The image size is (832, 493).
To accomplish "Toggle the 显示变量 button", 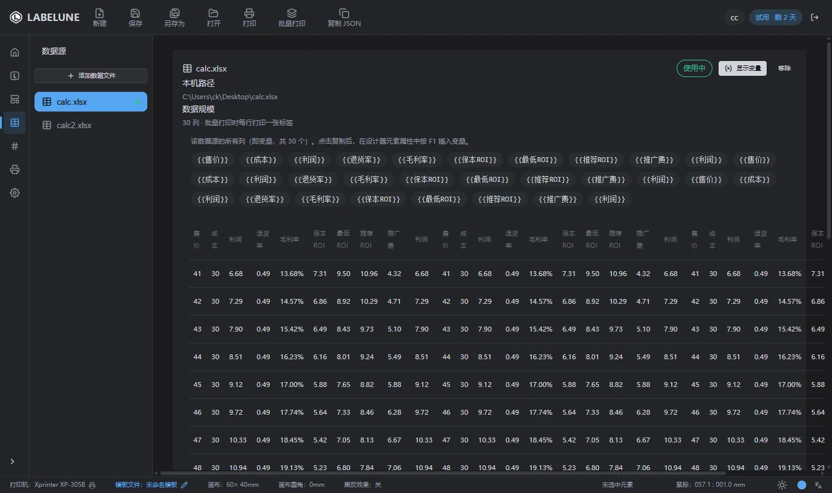I will [x=742, y=68].
